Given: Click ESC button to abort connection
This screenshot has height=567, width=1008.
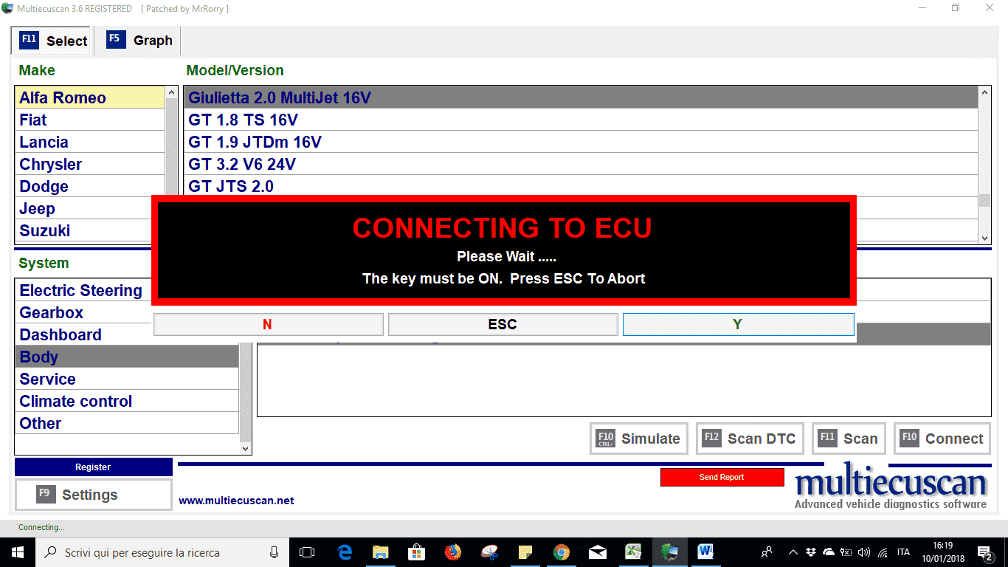Looking at the screenshot, I should (503, 324).
